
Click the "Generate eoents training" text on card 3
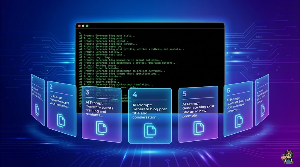coord(100,109)
